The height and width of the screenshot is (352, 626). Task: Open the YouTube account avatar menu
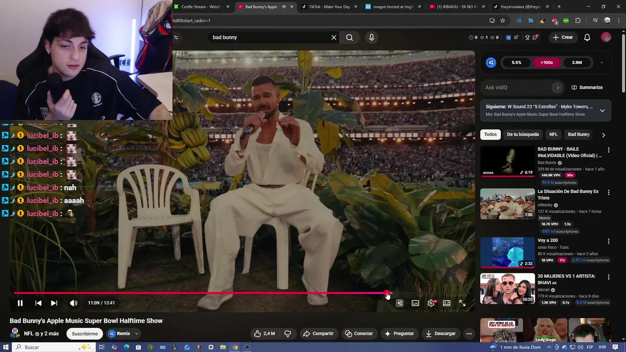(x=606, y=37)
